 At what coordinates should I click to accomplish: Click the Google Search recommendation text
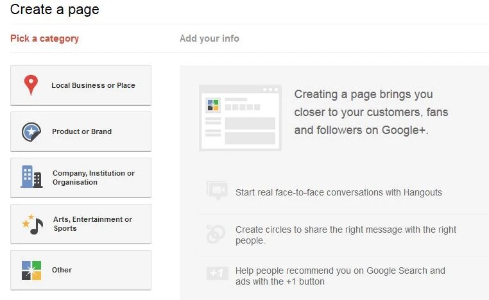tap(340, 276)
